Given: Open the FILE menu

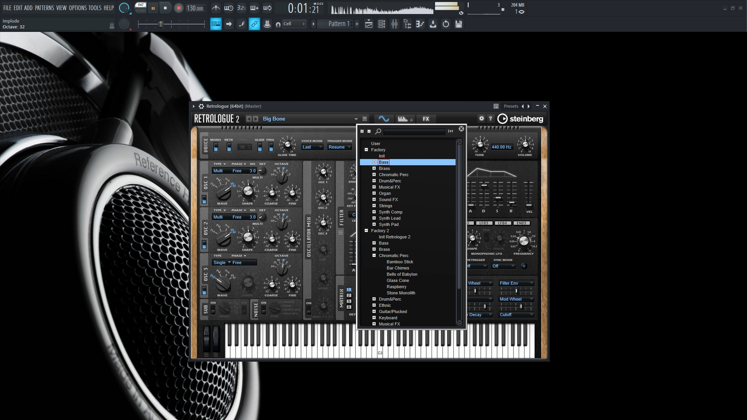Looking at the screenshot, I should (x=7, y=8).
